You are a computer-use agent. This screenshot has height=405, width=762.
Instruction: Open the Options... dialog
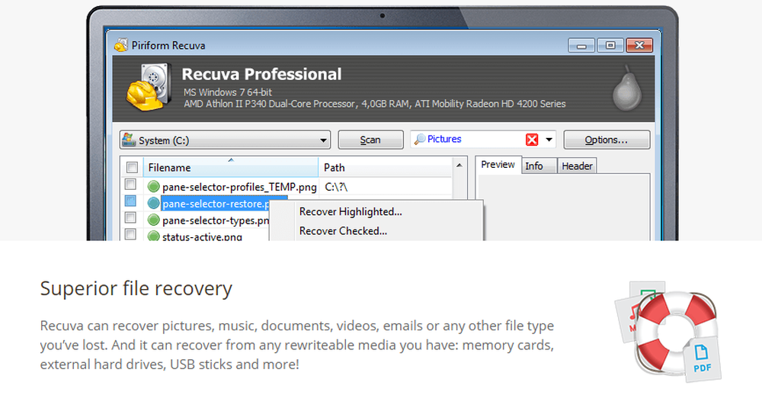click(x=607, y=140)
